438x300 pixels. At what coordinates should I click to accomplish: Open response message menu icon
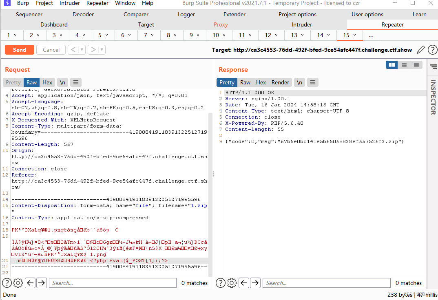312,82
